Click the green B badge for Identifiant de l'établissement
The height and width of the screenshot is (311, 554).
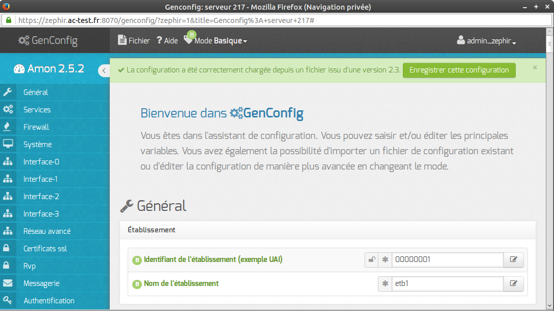137,260
